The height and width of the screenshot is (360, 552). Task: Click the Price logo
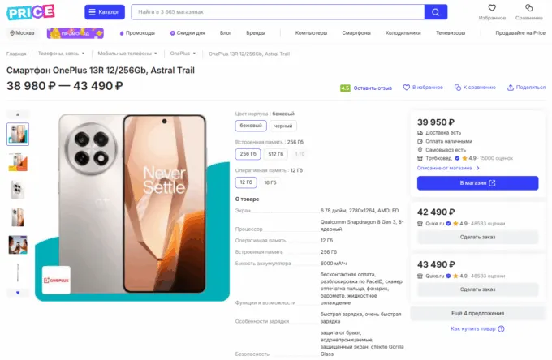pos(32,11)
